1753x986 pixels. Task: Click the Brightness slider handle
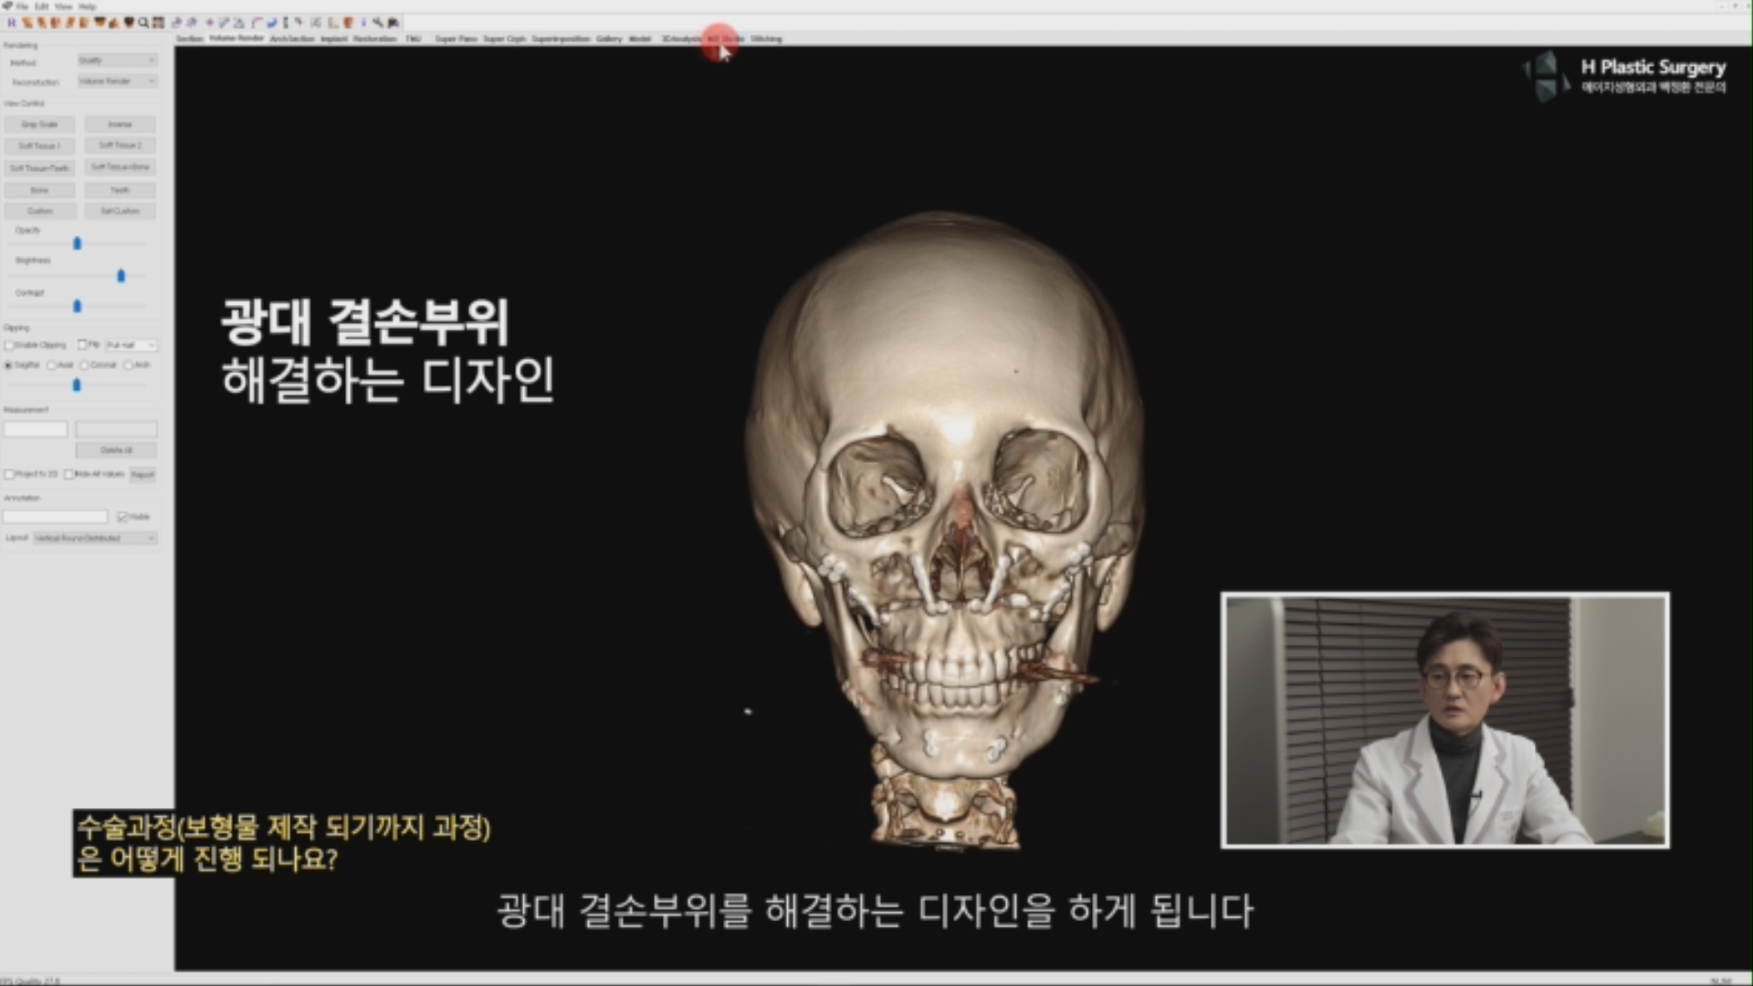tap(121, 276)
